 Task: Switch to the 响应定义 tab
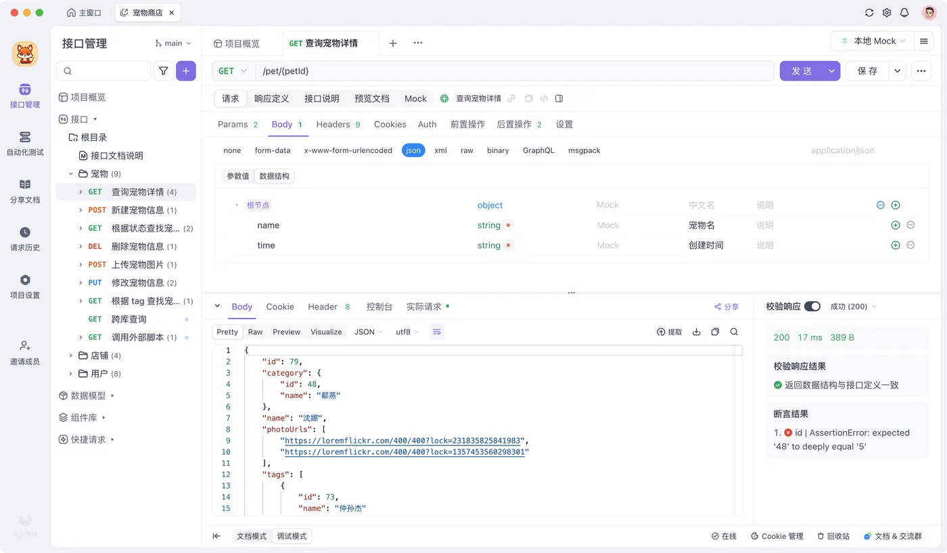pos(272,98)
